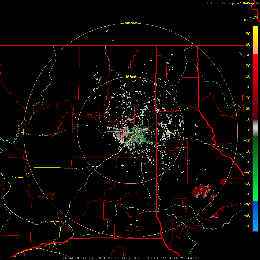Click the 20 value on the velocity scale
Image resolution: width=260 pixels, height=260 pixels.
248,108
